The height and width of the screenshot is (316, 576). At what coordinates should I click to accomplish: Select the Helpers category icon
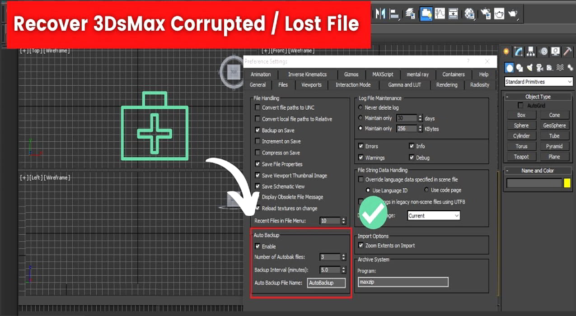550,68
